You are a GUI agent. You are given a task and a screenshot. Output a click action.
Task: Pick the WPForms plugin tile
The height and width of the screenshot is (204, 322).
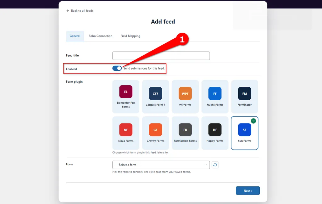click(185, 97)
